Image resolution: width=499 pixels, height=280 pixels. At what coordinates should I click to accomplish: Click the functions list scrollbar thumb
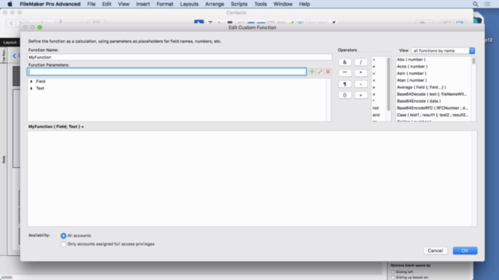coord(474,61)
